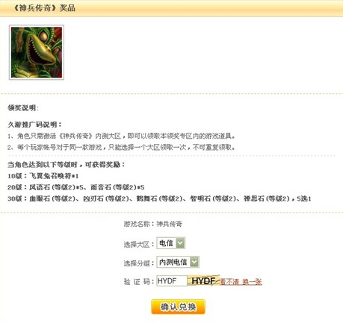Click the 换一张 link to refresh captcha
Image resolution: width=343 pixels, height=323 pixels.
pyautogui.click(x=252, y=282)
